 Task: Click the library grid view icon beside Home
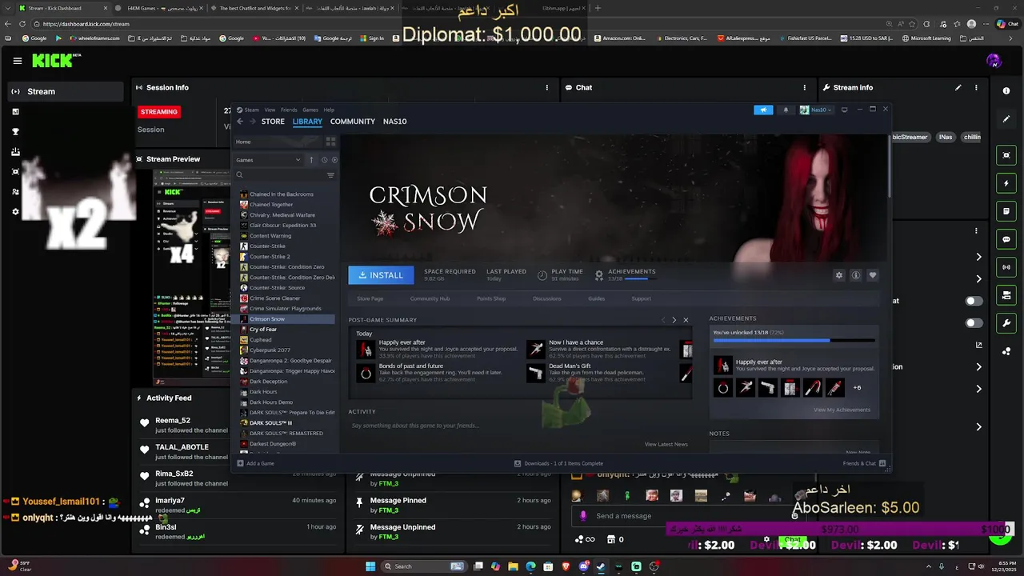pyautogui.click(x=330, y=142)
